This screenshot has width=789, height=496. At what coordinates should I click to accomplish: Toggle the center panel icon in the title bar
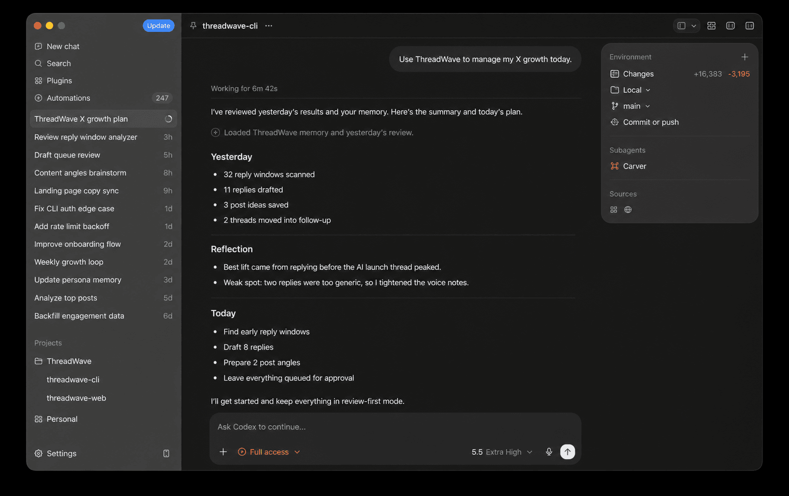tap(730, 25)
